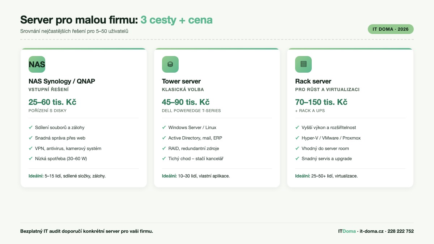Open the it-doma.cz link in the footer
The height and width of the screenshot is (244, 434).
(371, 231)
